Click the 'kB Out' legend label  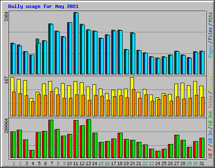pyautogui.click(x=210, y=118)
